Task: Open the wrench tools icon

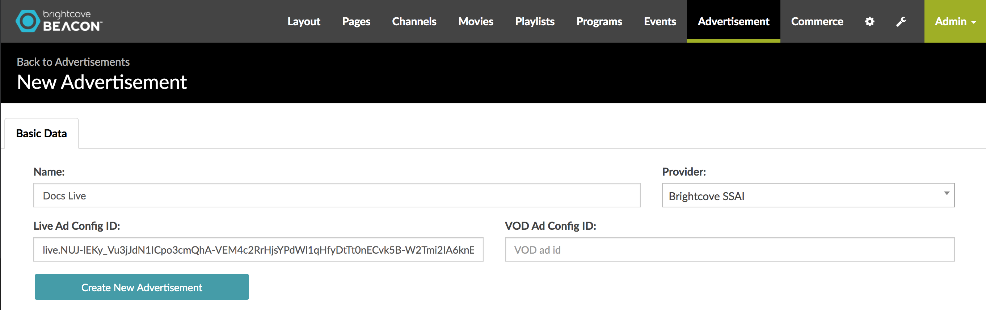Action: click(x=901, y=21)
